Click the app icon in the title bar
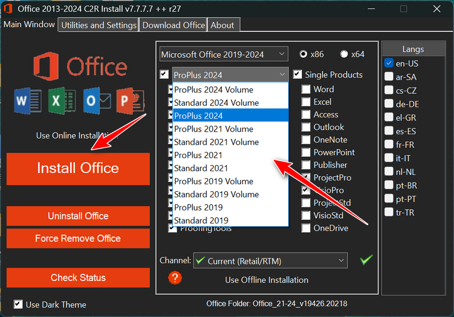Image resolution: width=454 pixels, height=317 pixels. tap(9, 9)
